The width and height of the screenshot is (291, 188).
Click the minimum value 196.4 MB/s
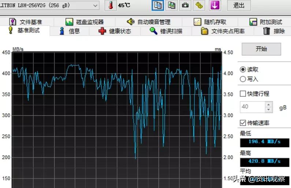(x=265, y=142)
